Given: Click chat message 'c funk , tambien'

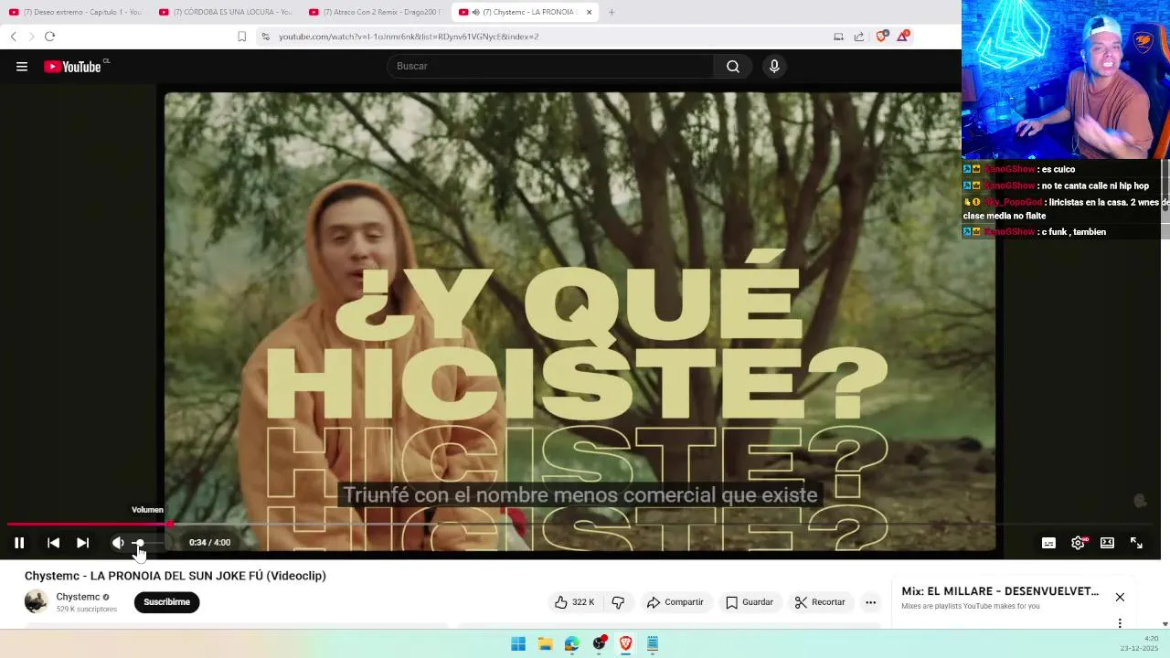Looking at the screenshot, I should [x=1073, y=232].
